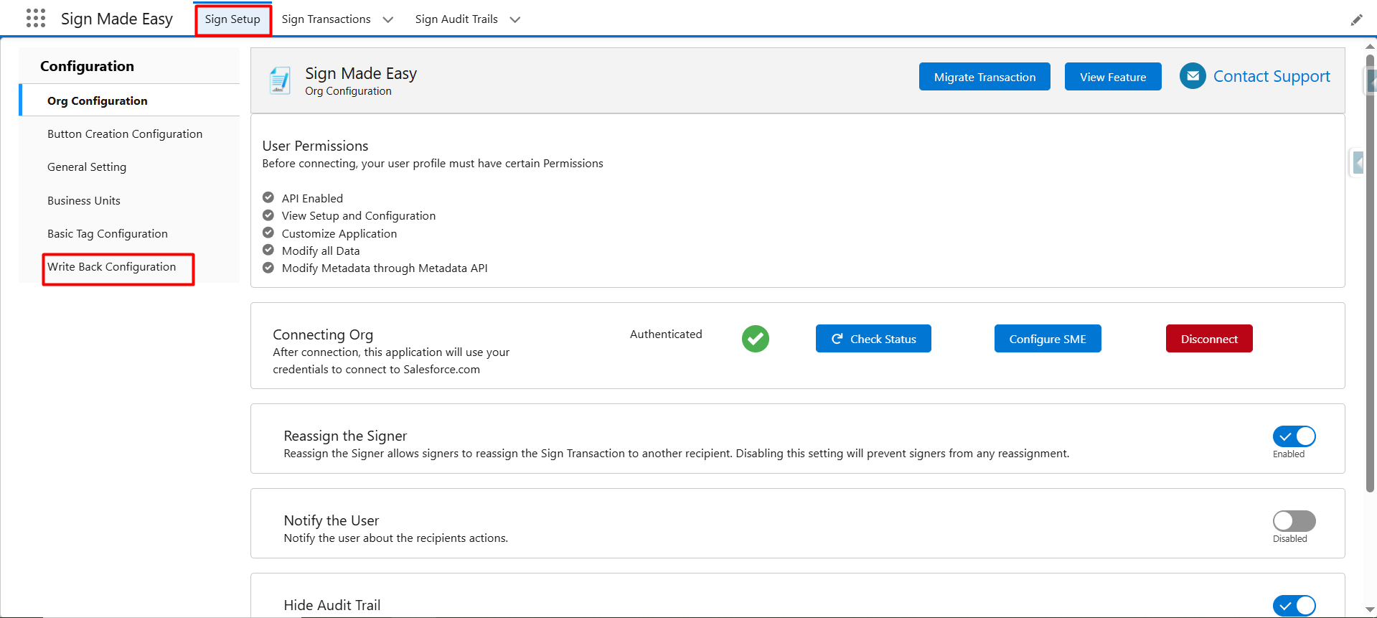
Task: Click the API Enabled check icon
Action: 268,197
